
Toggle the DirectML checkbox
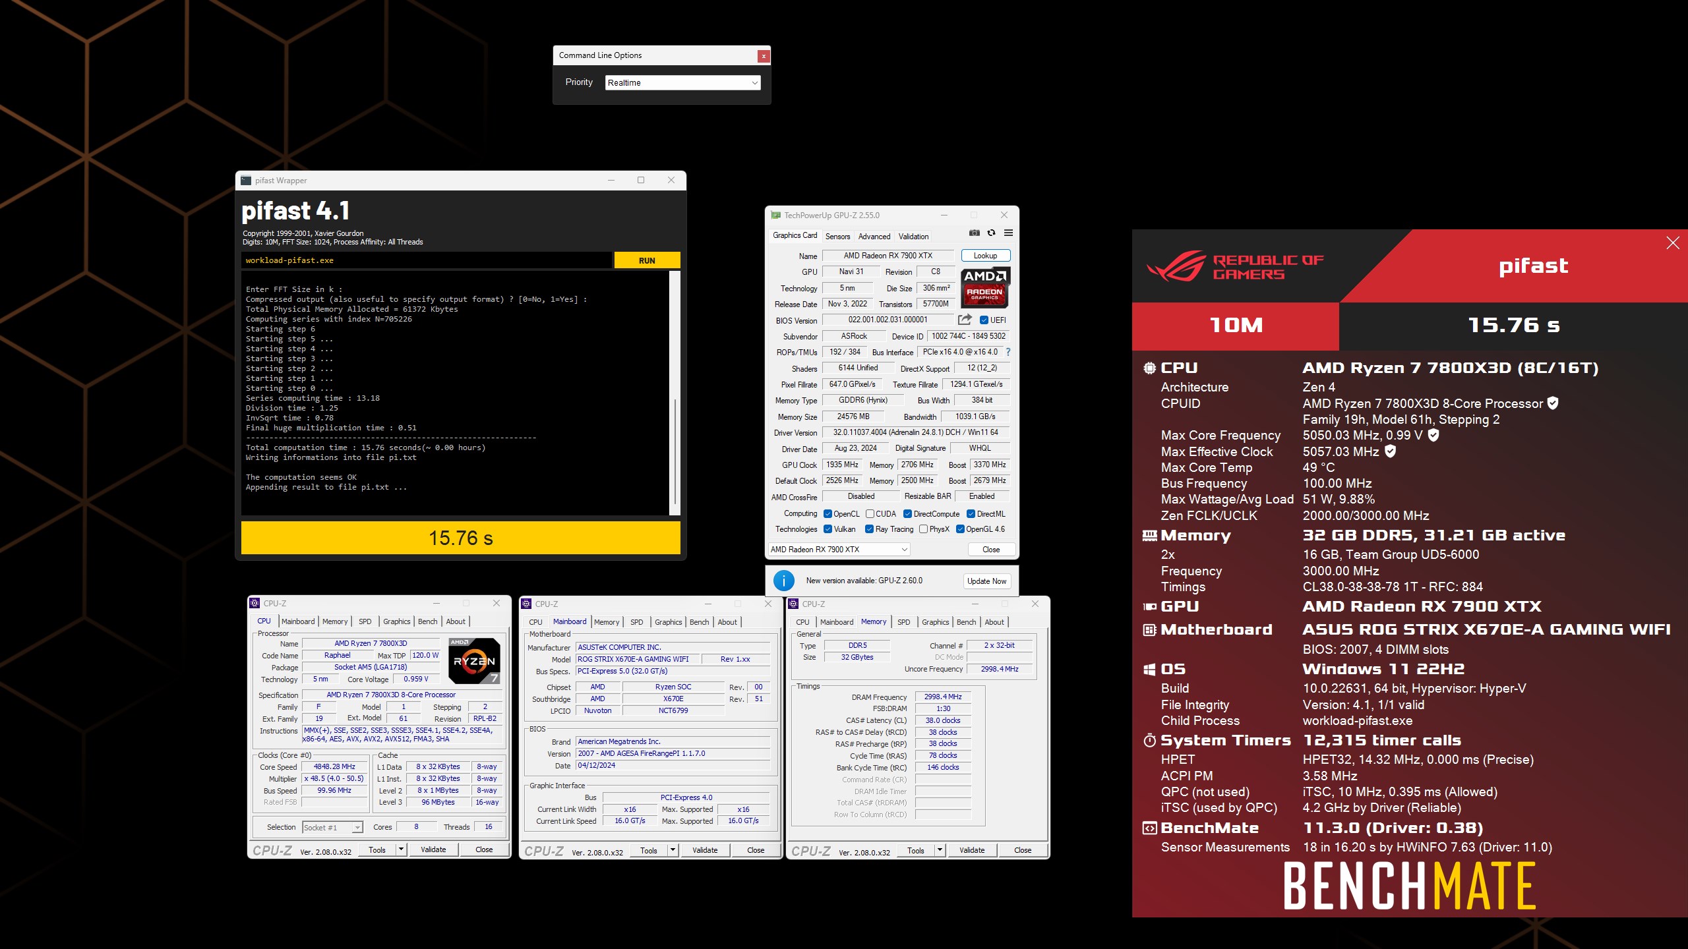click(x=971, y=514)
